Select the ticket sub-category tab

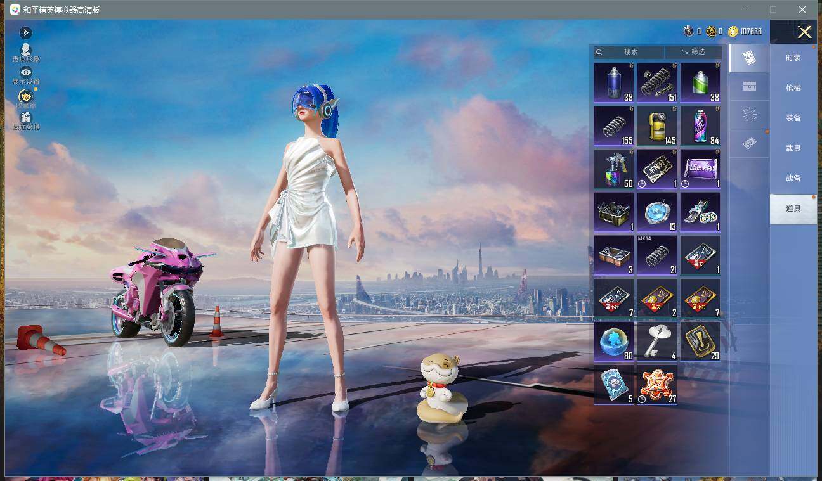click(749, 144)
